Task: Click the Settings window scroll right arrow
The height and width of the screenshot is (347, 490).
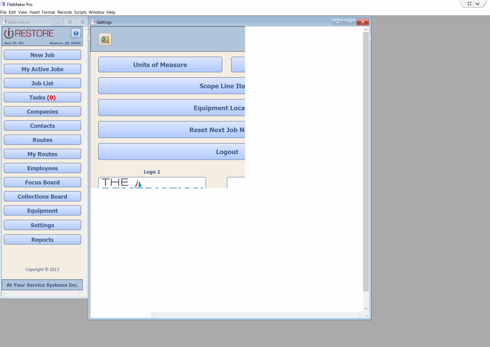Action: click(x=360, y=315)
